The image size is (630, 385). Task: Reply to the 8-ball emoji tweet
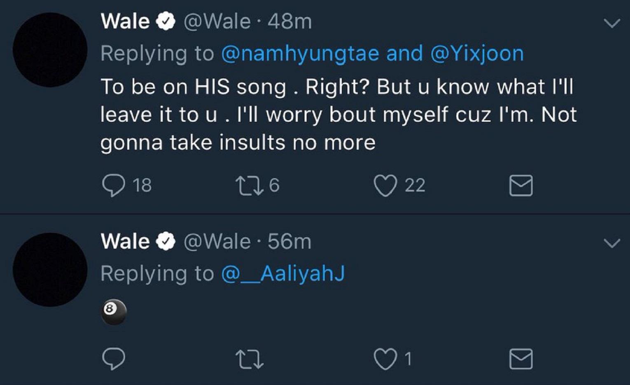pyautogui.click(x=114, y=359)
